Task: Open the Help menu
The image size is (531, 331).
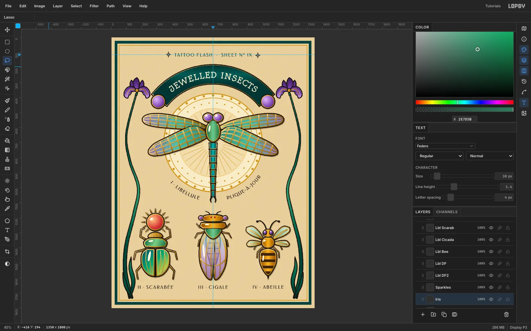Action: [143, 6]
